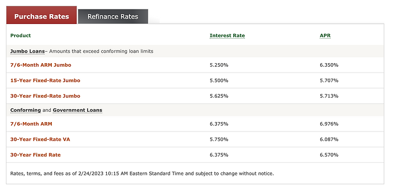Switch to the Refinance Rates tab
This screenshot has width=393, height=191.
(113, 17)
